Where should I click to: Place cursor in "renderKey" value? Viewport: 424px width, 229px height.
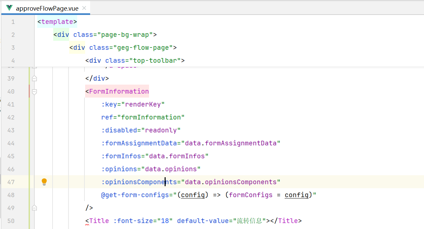[x=143, y=104]
